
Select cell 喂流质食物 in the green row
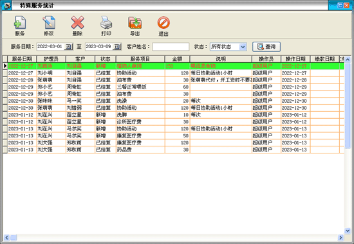pyautogui.click(x=221, y=66)
